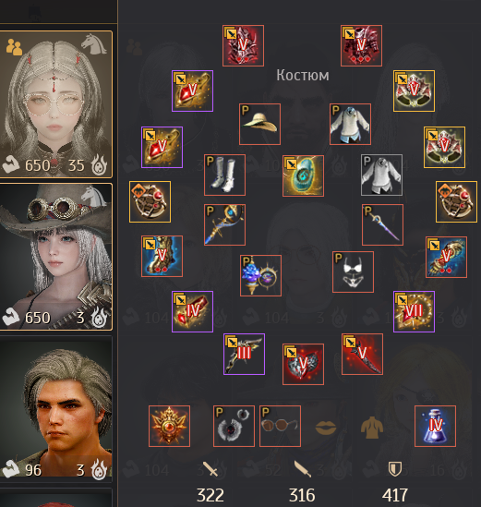481x507 pixels.
Task: Select the golden staff costume weapon slot
Action: [x=224, y=224]
